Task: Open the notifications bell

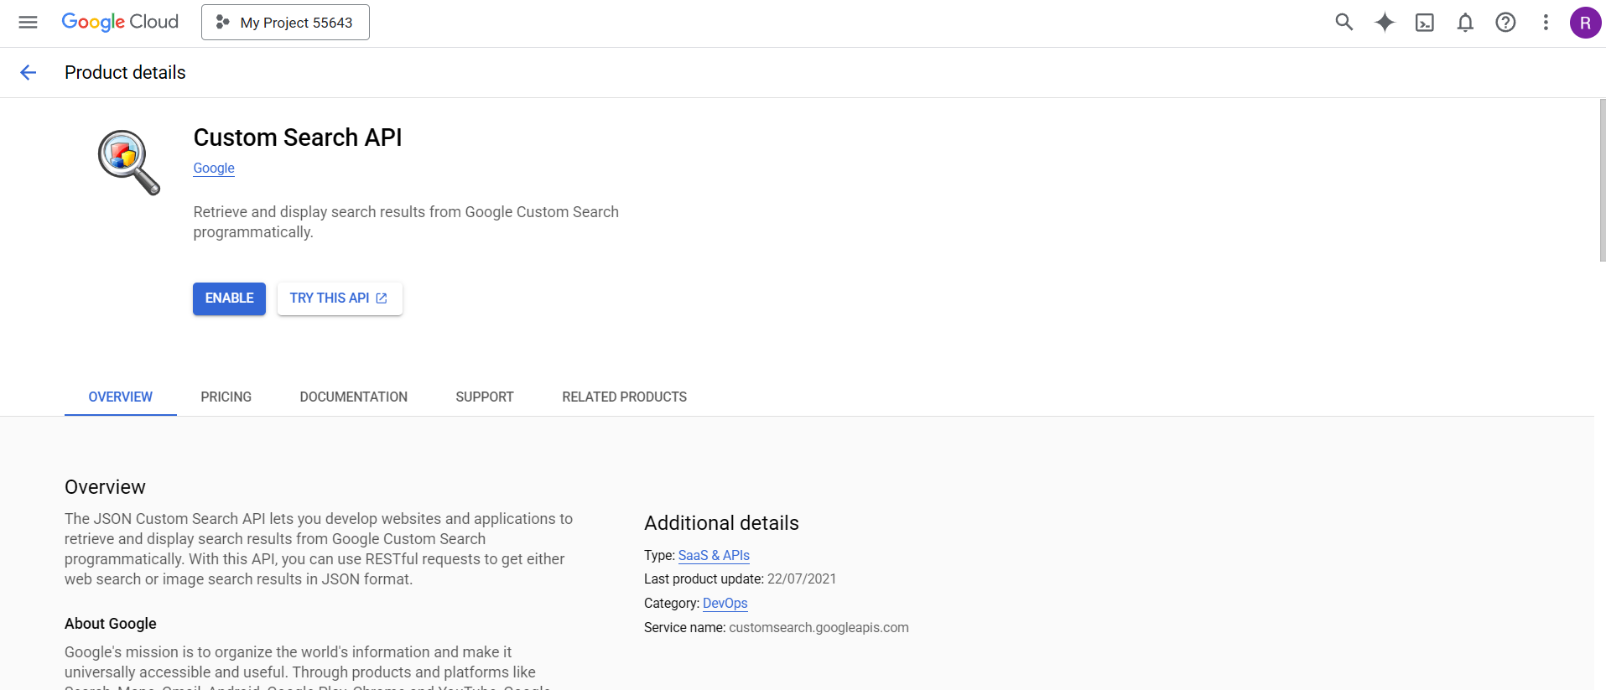Action: (x=1465, y=23)
